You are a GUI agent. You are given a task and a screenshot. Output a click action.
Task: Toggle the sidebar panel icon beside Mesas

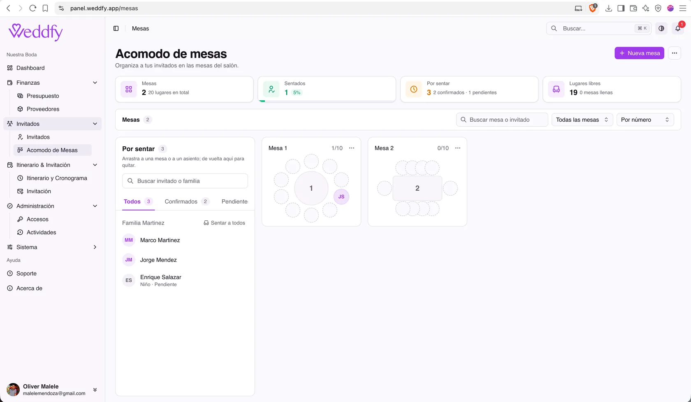[x=116, y=28]
